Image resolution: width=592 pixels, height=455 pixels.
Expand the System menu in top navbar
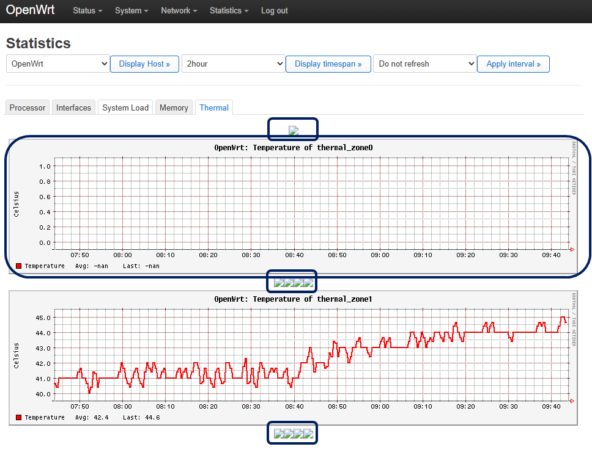click(x=131, y=11)
